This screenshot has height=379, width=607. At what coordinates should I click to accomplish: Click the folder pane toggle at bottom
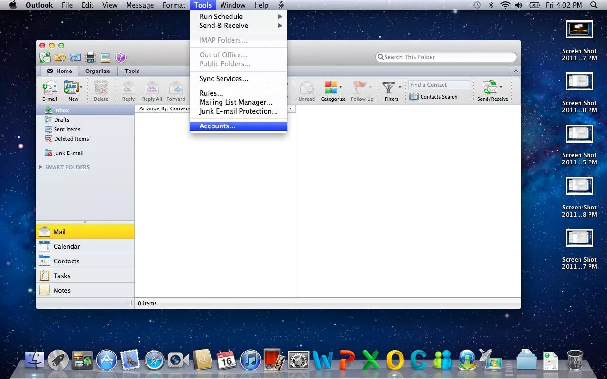point(130,303)
